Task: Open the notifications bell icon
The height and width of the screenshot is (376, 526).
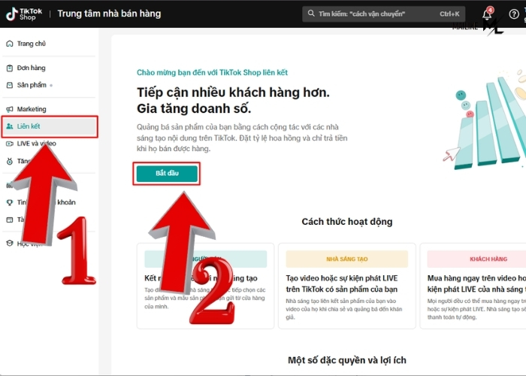Action: (487, 14)
